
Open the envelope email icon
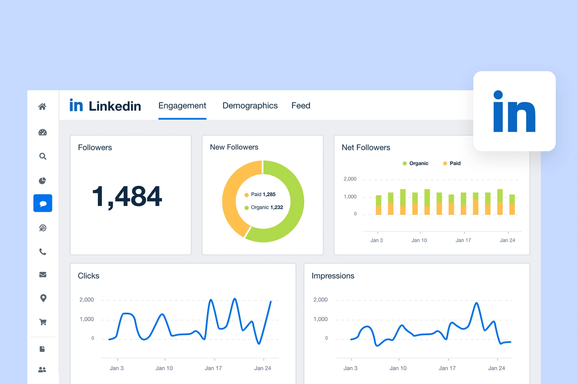coord(43,275)
